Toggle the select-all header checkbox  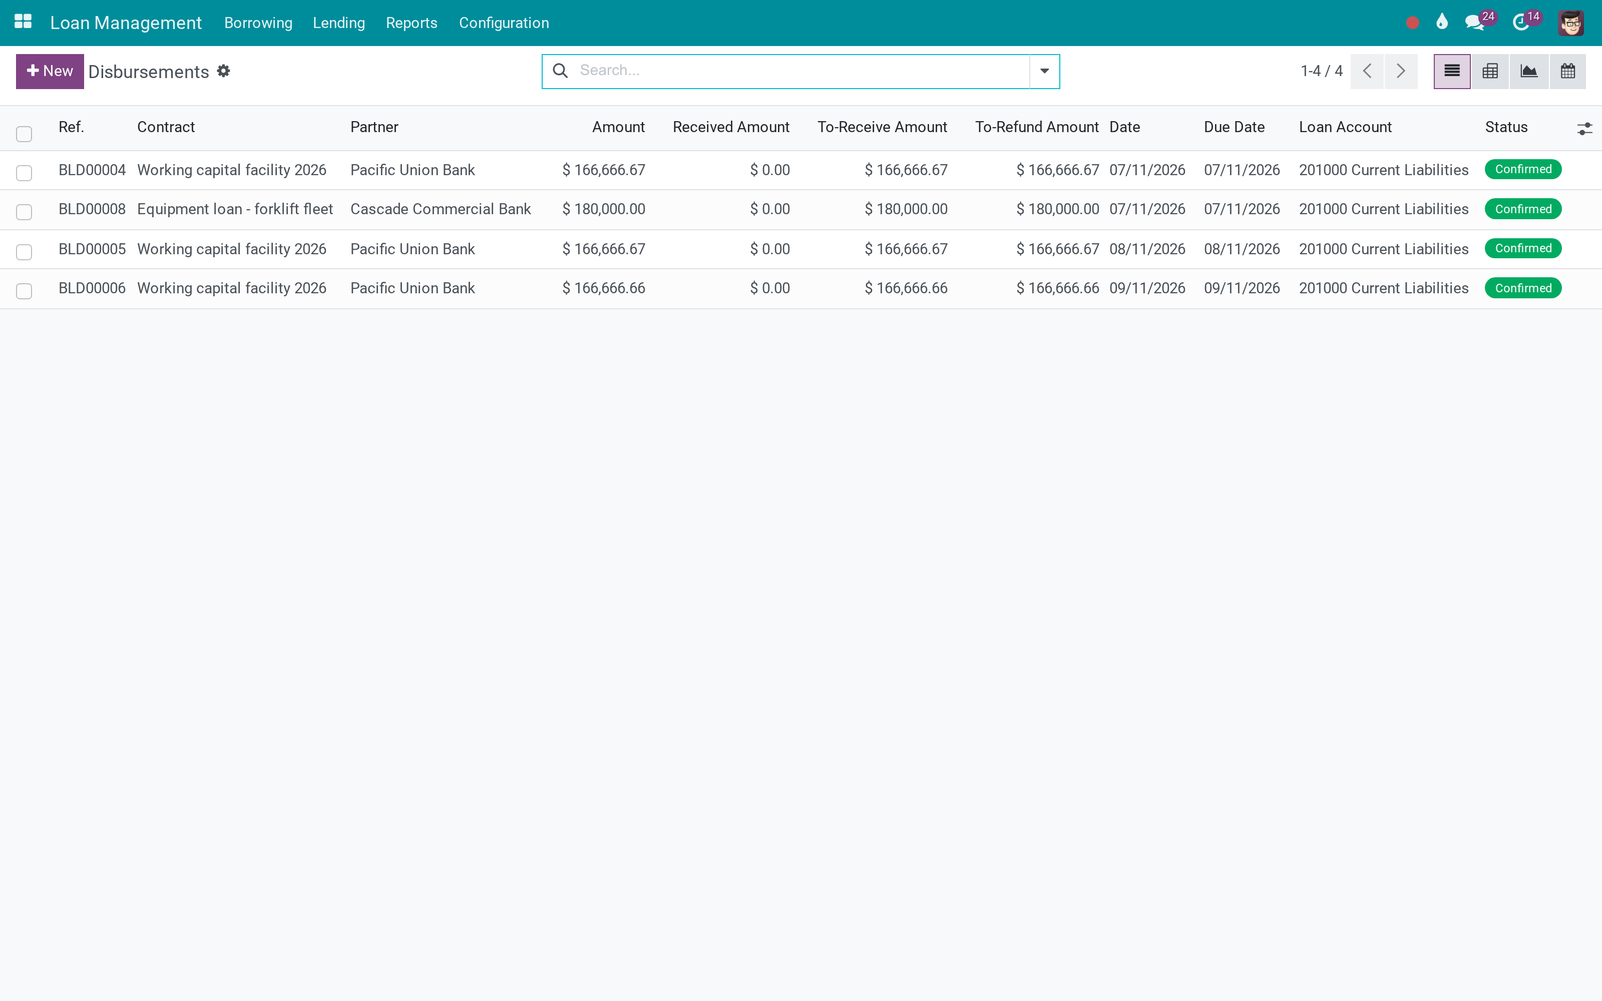pos(24,134)
